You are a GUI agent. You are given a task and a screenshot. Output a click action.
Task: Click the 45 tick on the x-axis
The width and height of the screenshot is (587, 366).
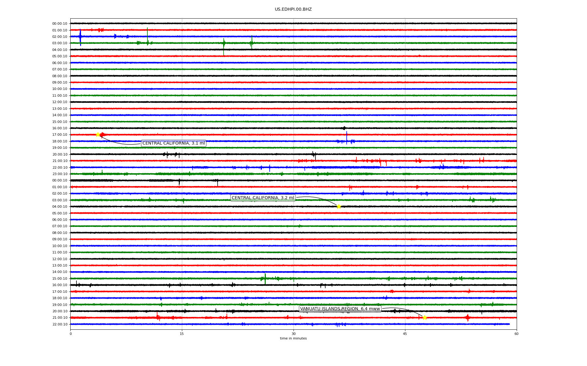pyautogui.click(x=405, y=334)
